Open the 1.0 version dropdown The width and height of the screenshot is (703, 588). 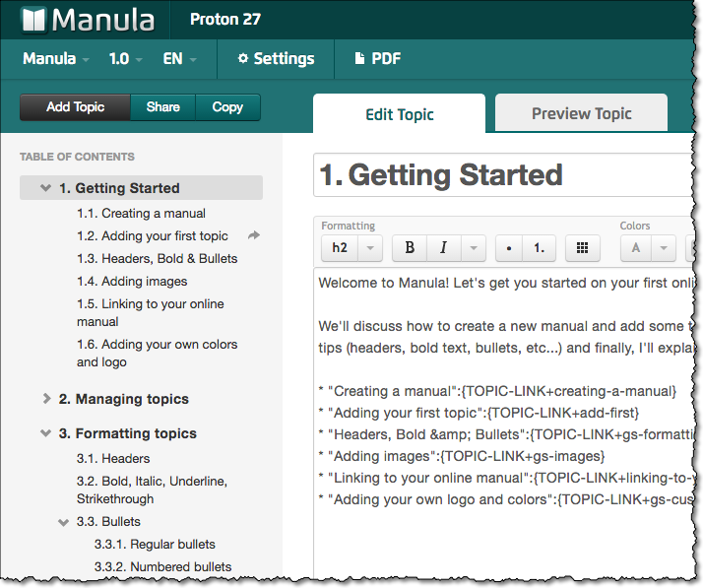[x=126, y=59]
